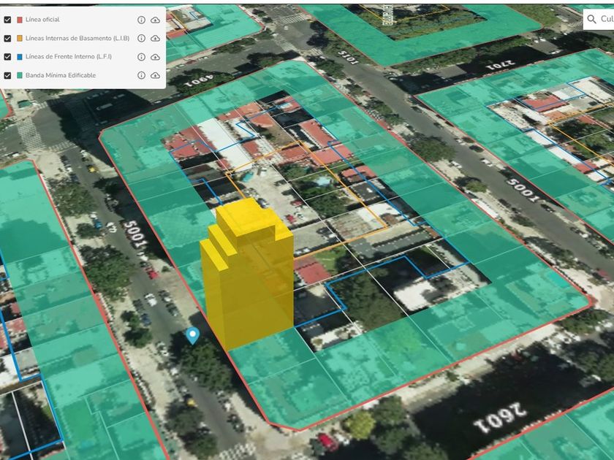Disable Líneas de Frente Interno checkbox

(7, 57)
